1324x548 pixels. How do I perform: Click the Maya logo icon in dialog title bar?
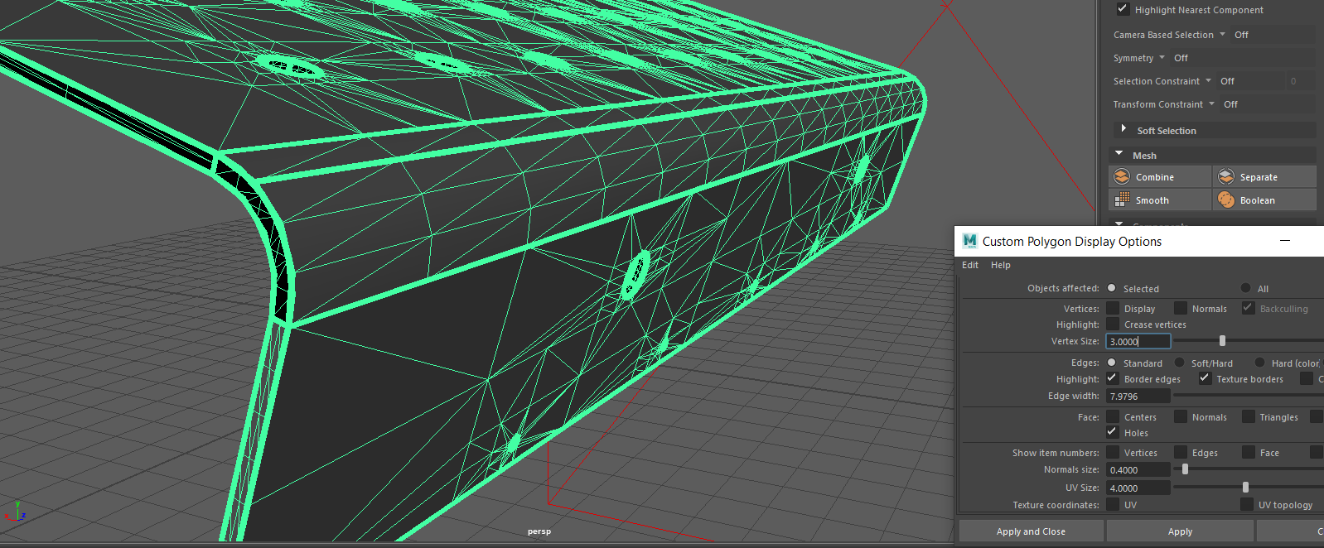969,241
